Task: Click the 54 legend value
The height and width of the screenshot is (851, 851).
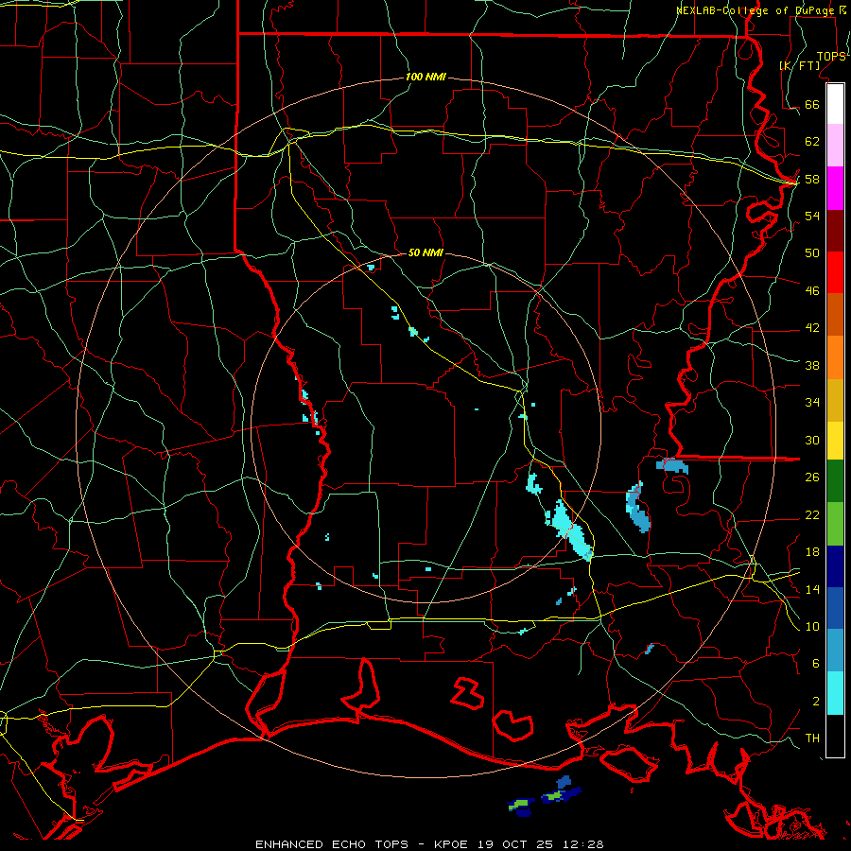Action: (812, 216)
